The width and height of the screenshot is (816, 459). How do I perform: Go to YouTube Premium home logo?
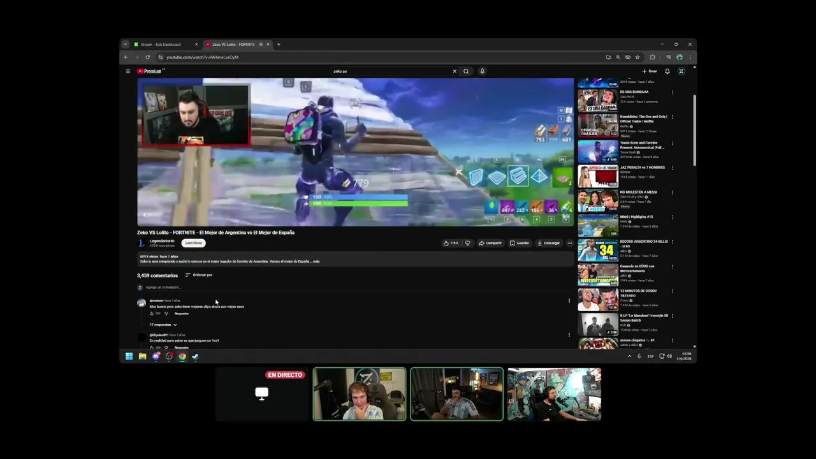tap(150, 71)
